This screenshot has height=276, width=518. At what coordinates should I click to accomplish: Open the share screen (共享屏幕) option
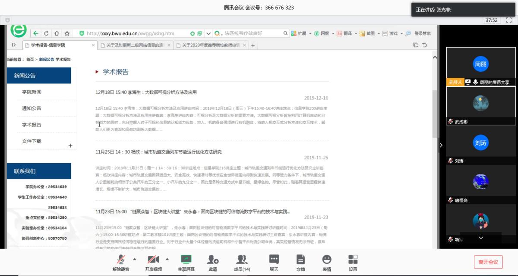coord(186,262)
